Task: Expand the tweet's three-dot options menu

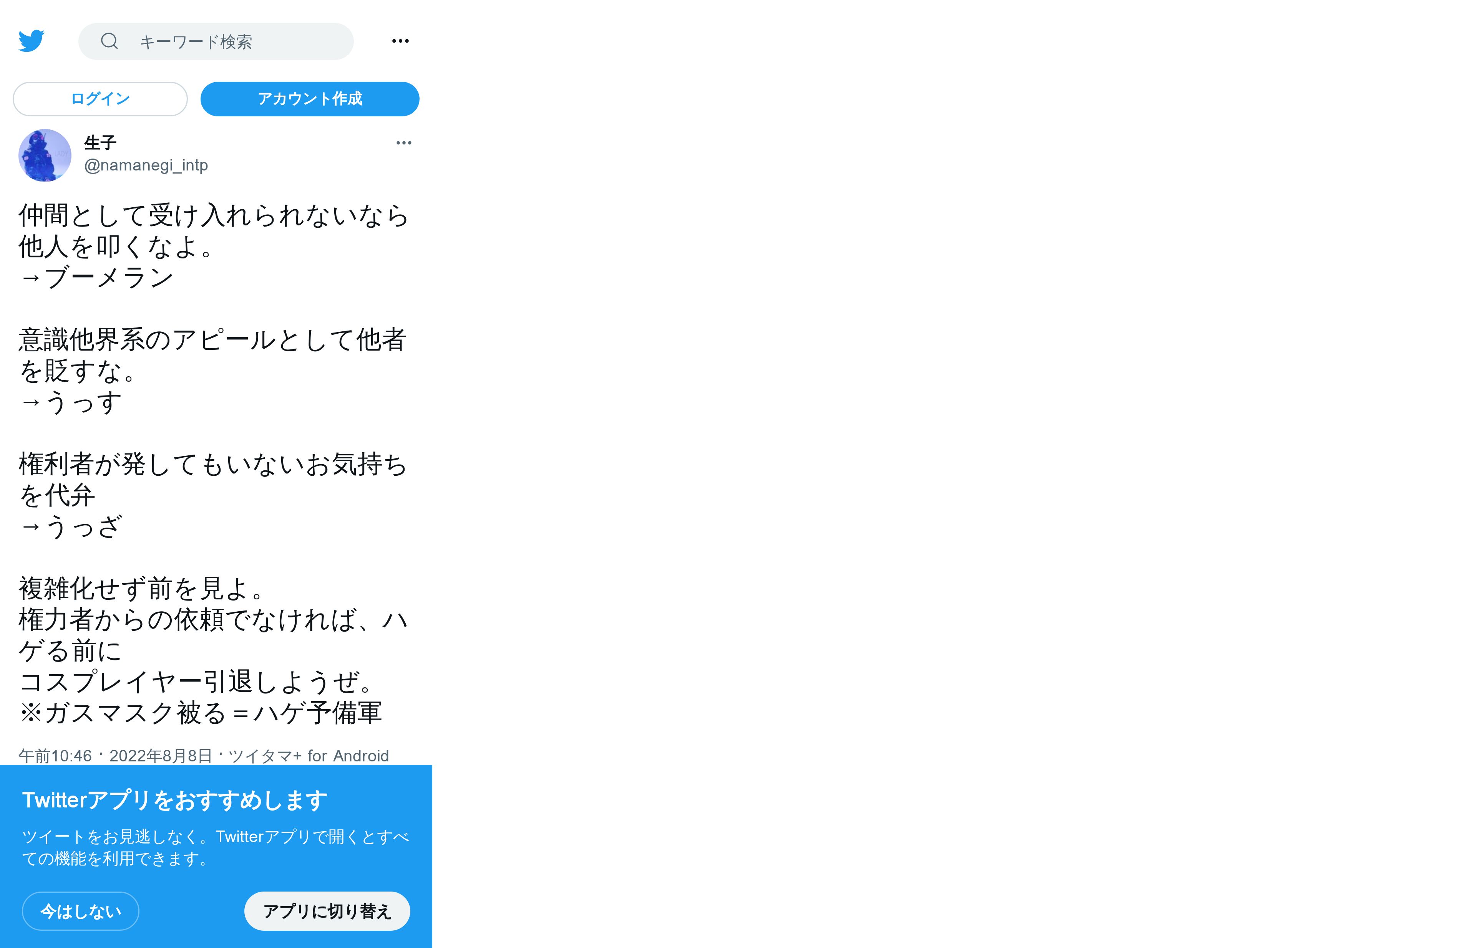Action: click(404, 143)
